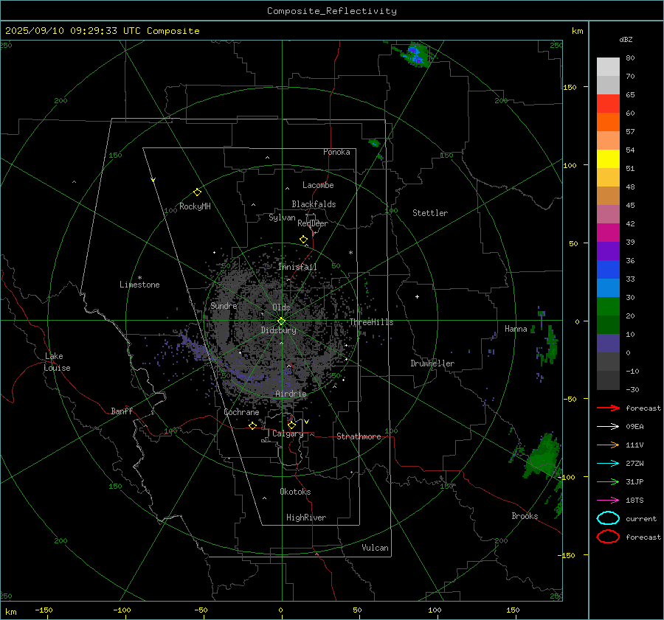The height and width of the screenshot is (620, 664).
Task: Select the white 09EA arrow symbol
Action: 608,427
